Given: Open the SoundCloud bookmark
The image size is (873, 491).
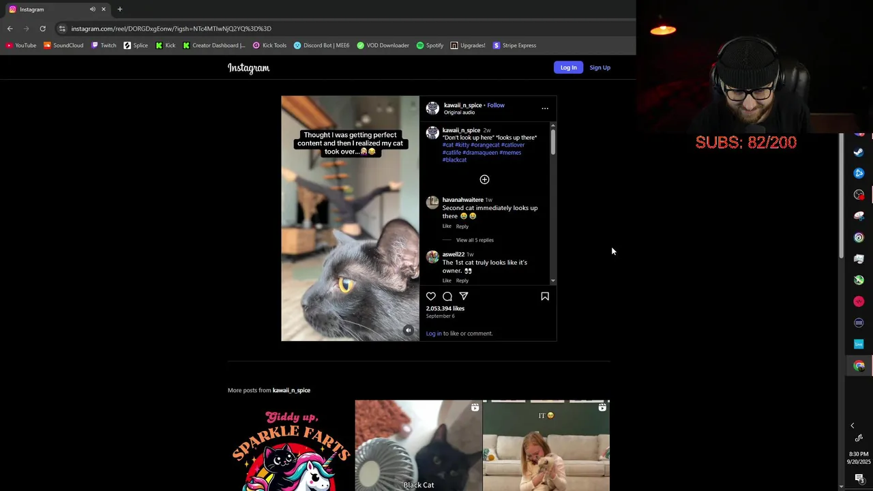Looking at the screenshot, I should [x=63, y=46].
